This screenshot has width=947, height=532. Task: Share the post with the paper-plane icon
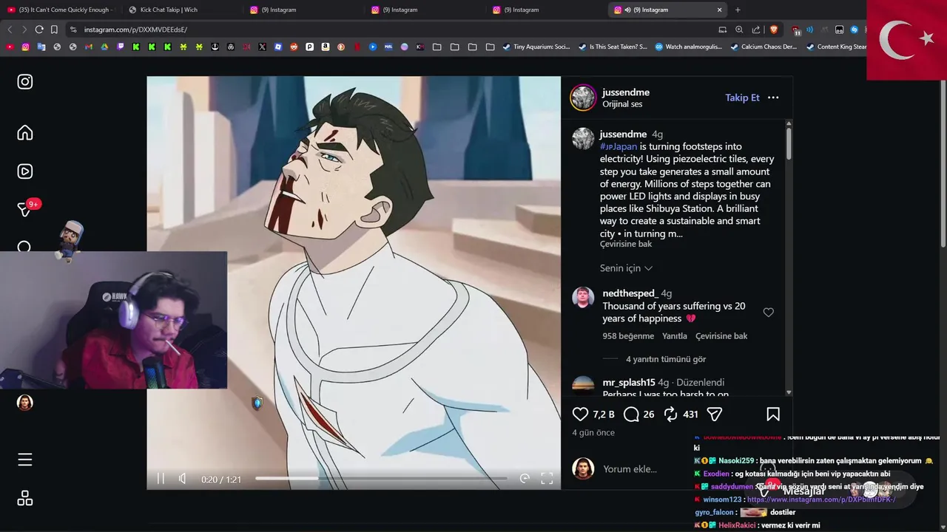click(715, 415)
